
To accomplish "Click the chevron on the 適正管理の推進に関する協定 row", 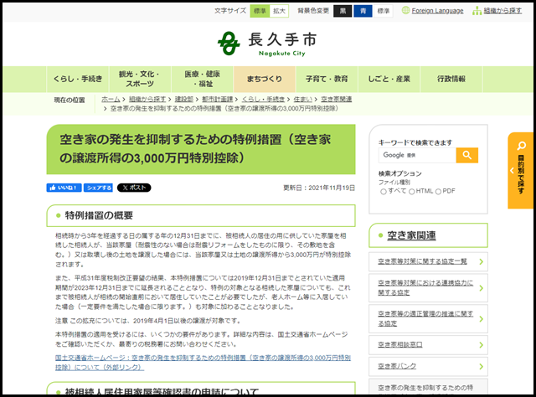I will [481, 319].
